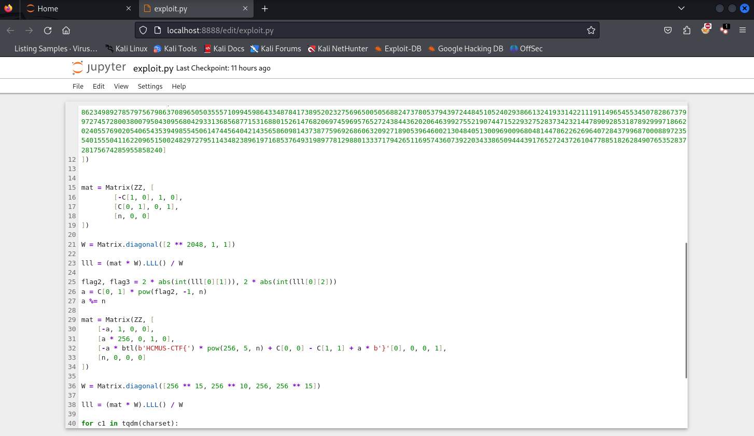The width and height of the screenshot is (754, 436).
Task: View site information for localhost
Action: [x=158, y=30]
